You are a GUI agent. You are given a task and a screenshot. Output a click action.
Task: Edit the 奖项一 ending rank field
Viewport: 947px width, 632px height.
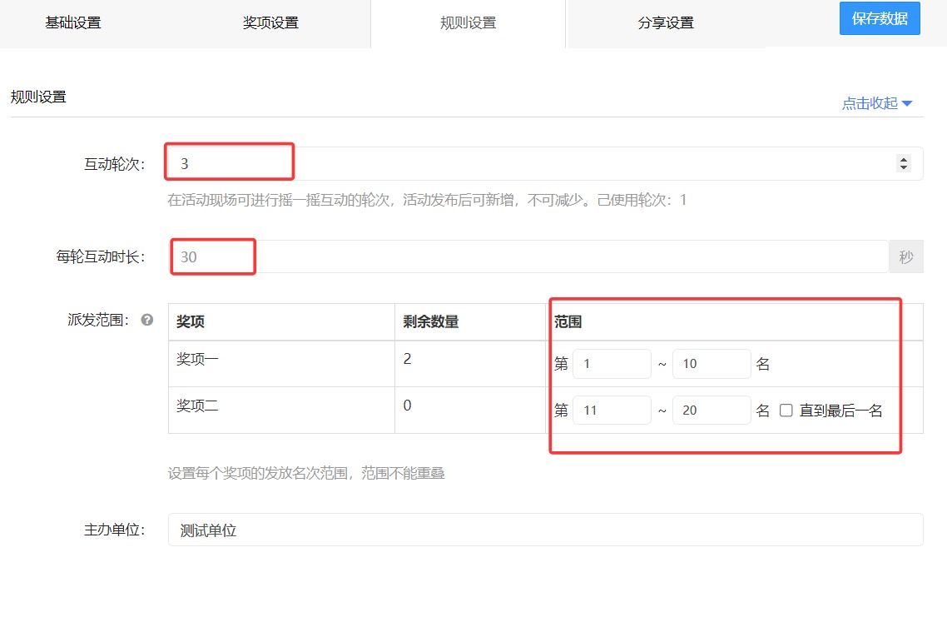pyautogui.click(x=711, y=364)
